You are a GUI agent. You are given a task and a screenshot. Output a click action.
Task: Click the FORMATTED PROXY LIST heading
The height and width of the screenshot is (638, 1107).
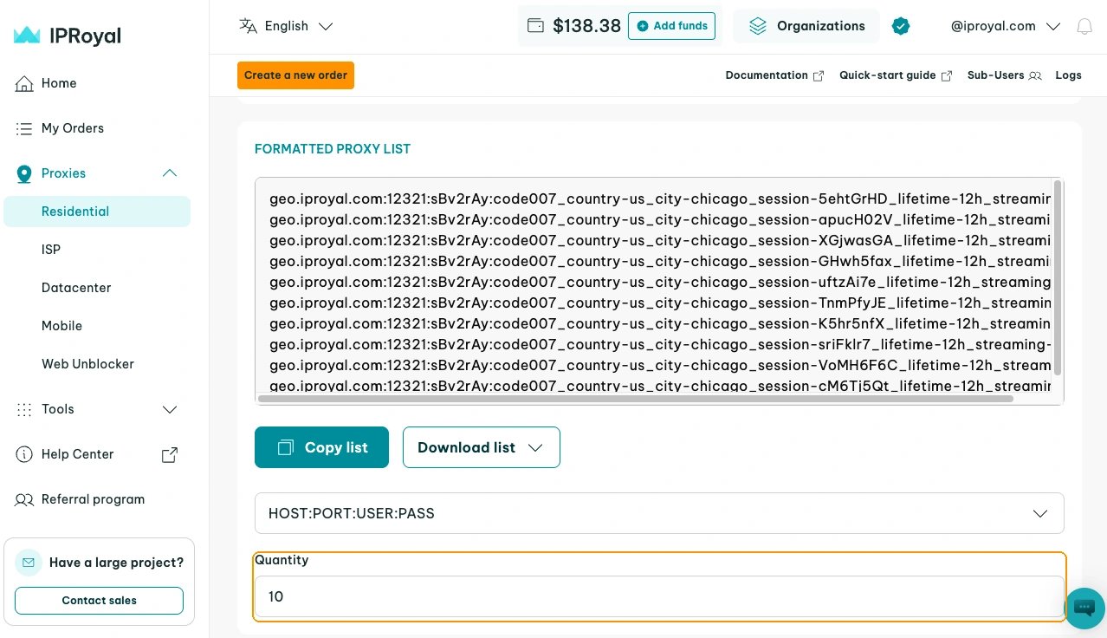(333, 149)
